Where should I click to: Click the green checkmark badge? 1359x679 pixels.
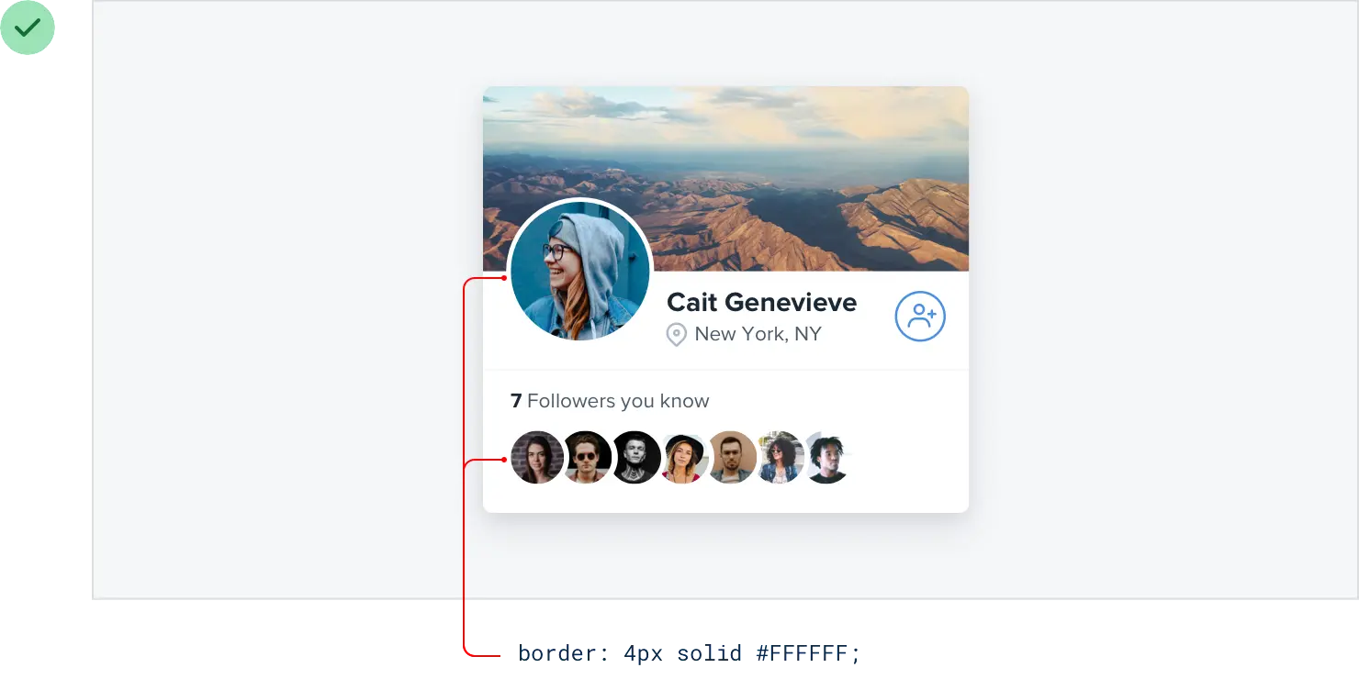coord(28,28)
